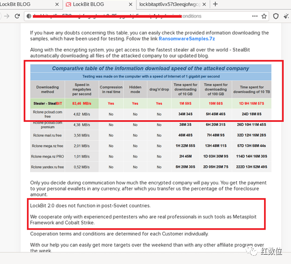Image resolution: width=291 pixels, height=264 pixels.
Task: Close the first LockBit BLOG tab
Action: click(x=57, y=4)
